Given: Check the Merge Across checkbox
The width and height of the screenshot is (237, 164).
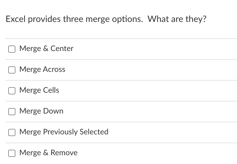Looking at the screenshot, I should (x=12, y=70).
